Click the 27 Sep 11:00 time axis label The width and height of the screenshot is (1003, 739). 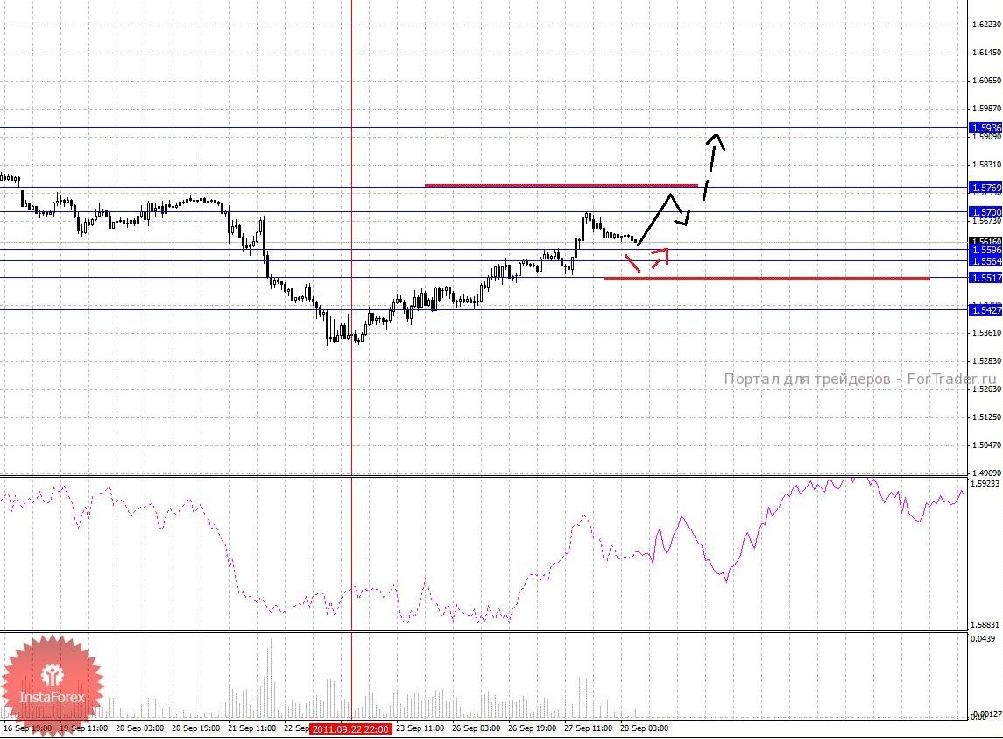[x=589, y=728]
